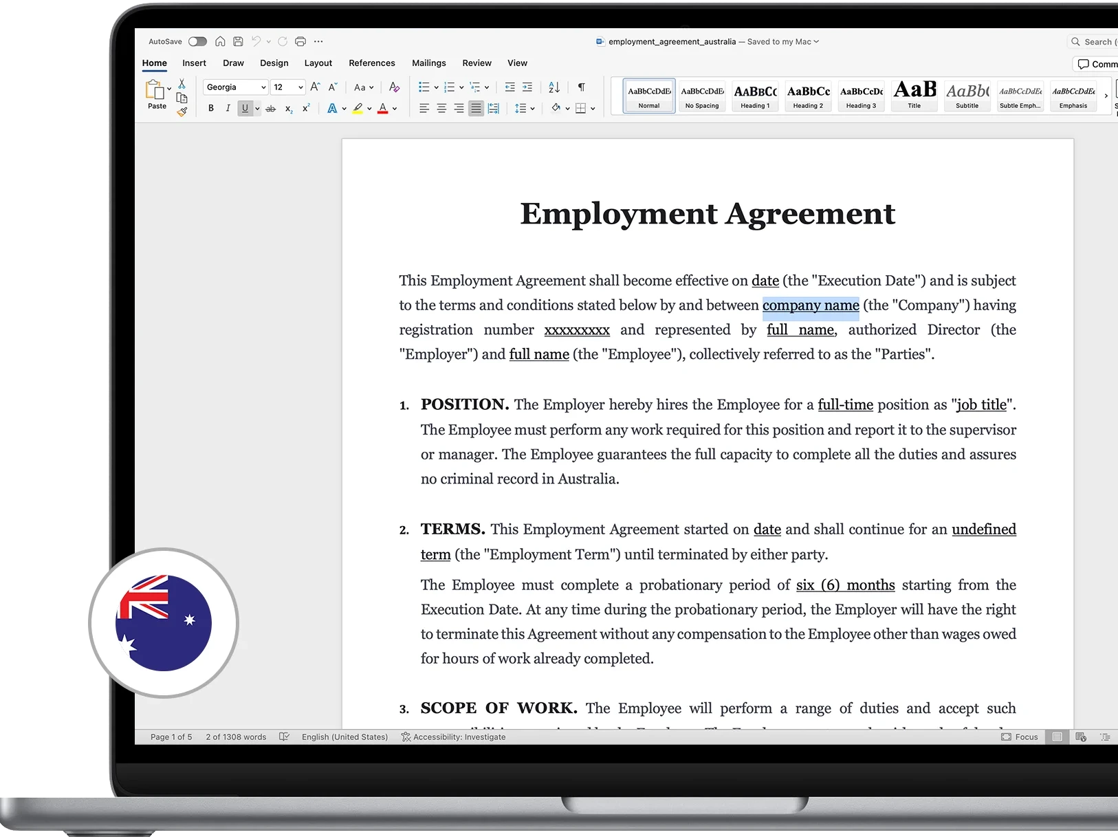Expand the Paste options arrow

click(169, 89)
